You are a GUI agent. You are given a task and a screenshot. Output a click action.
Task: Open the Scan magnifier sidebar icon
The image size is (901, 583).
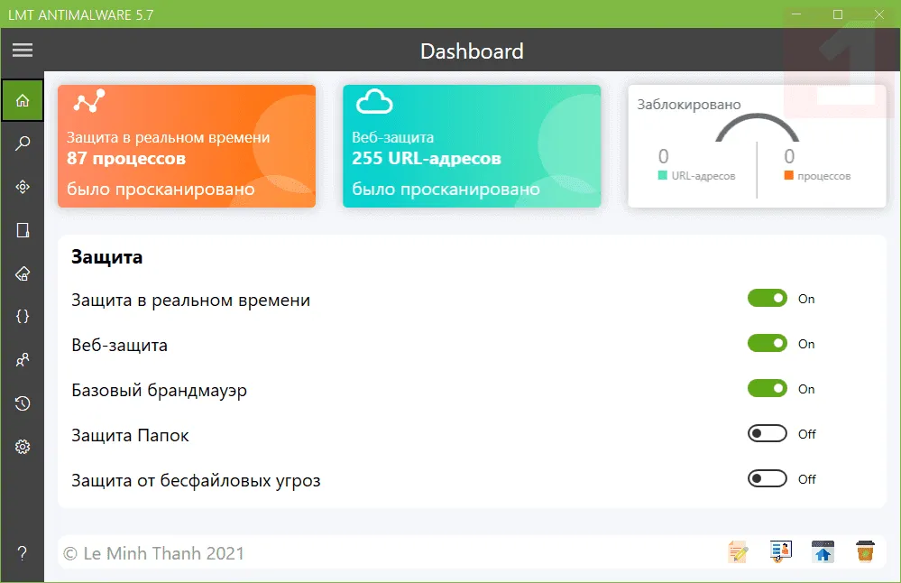[x=23, y=143]
